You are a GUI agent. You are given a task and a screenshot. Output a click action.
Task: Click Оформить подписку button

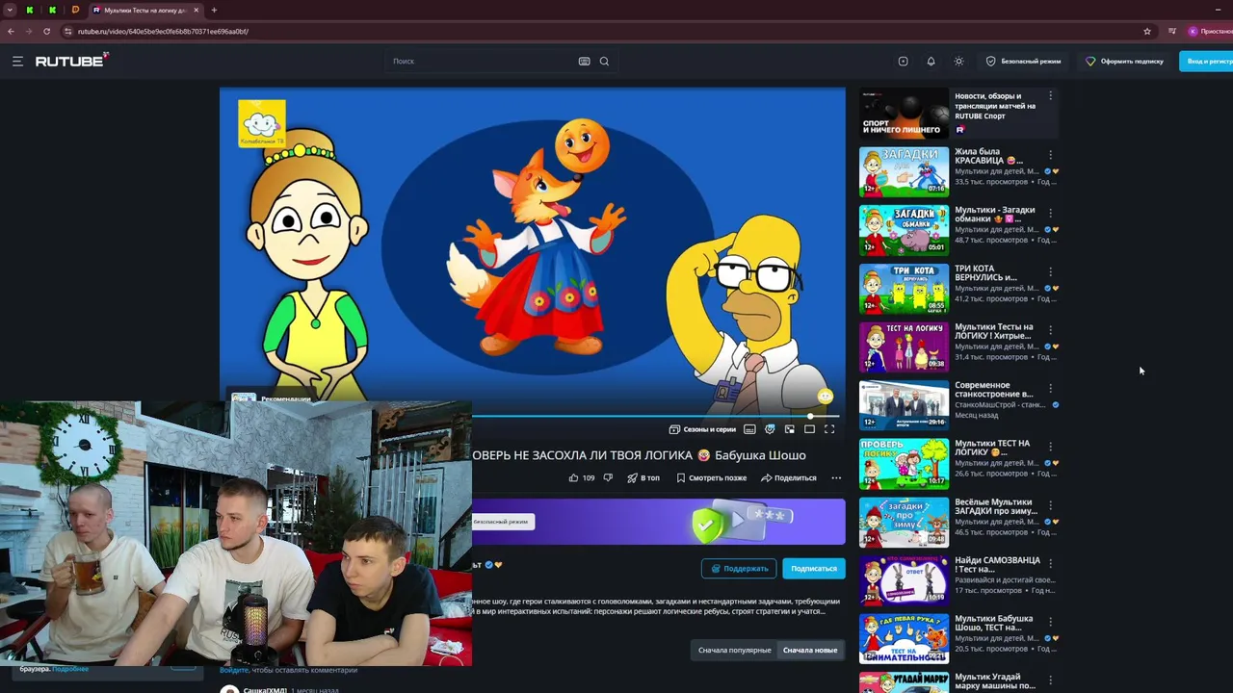(x=1124, y=61)
